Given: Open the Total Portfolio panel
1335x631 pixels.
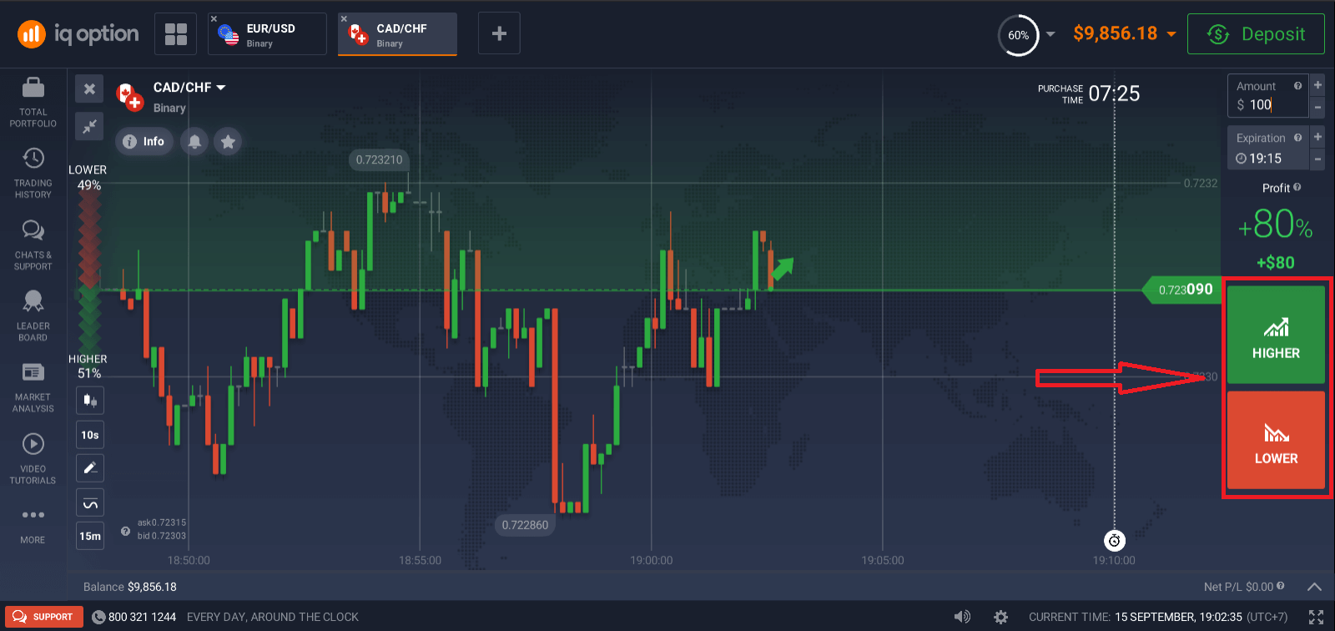Looking at the screenshot, I should pyautogui.click(x=33, y=102).
